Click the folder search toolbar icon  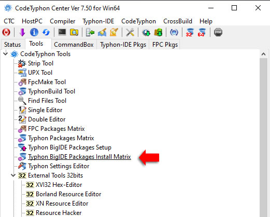coord(74,32)
